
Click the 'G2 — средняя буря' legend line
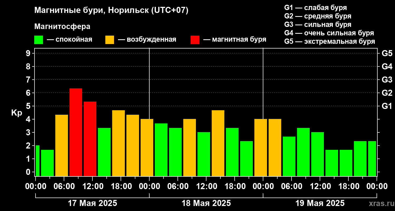point(318,16)
